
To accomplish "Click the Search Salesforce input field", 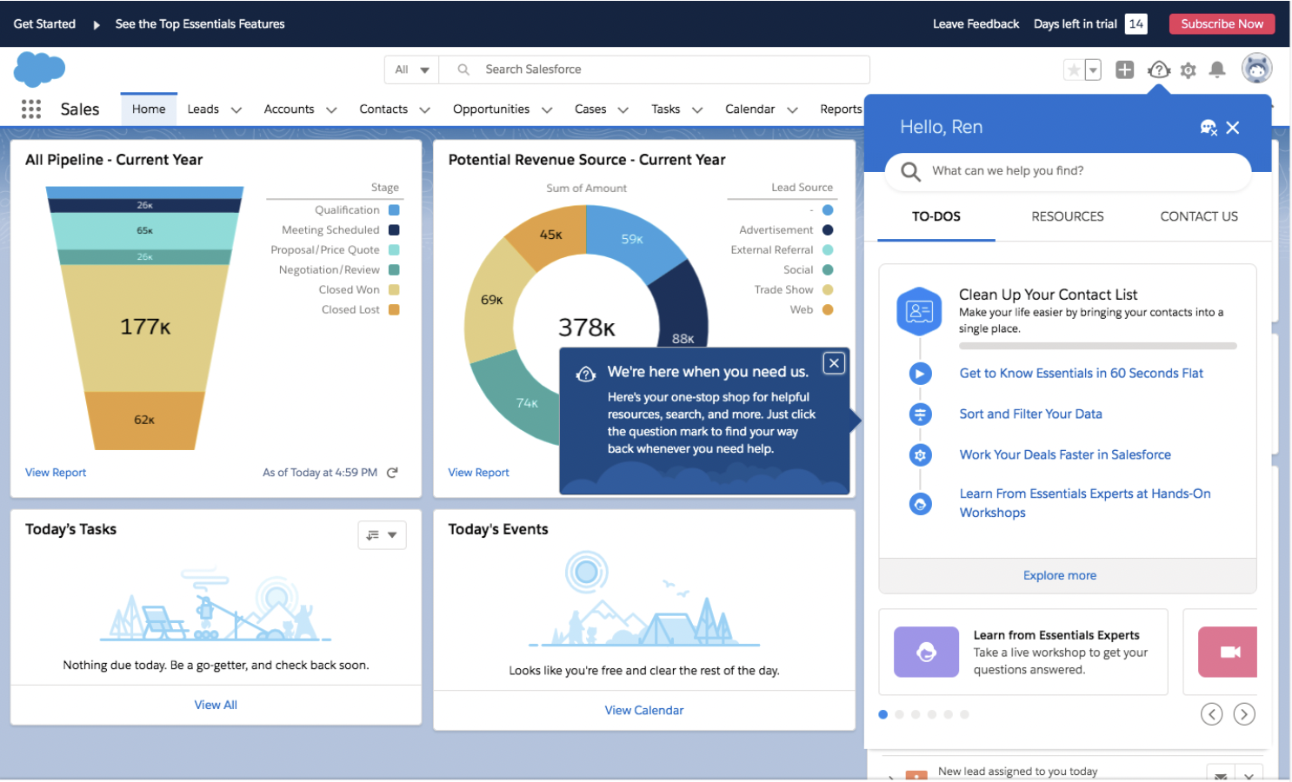I will 654,70.
